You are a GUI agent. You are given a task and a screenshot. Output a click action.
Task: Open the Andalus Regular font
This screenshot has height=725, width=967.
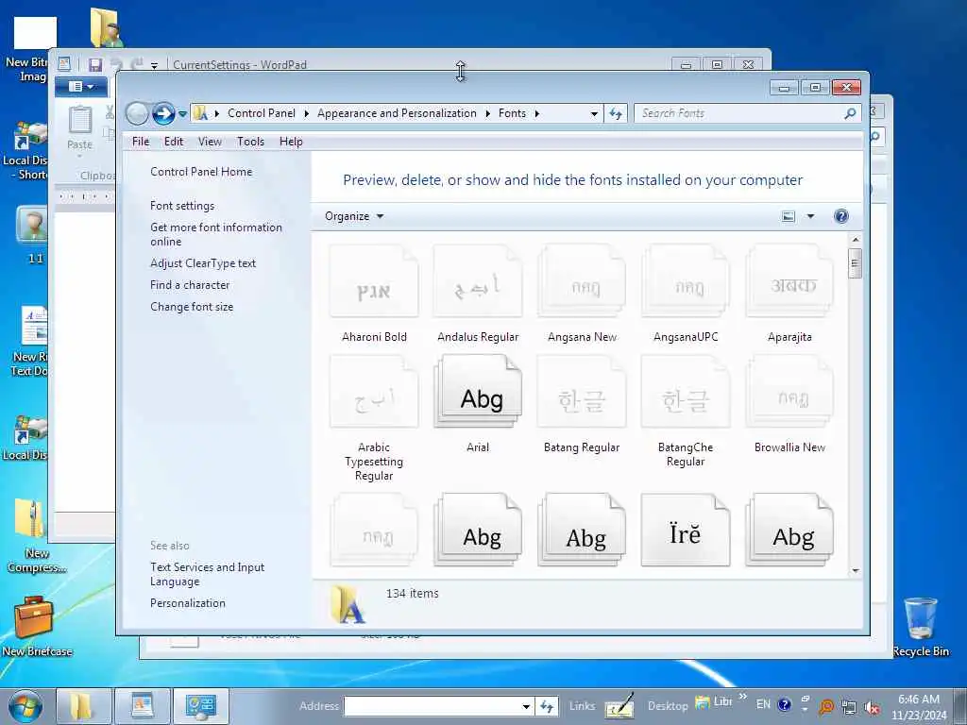pyautogui.click(x=478, y=294)
